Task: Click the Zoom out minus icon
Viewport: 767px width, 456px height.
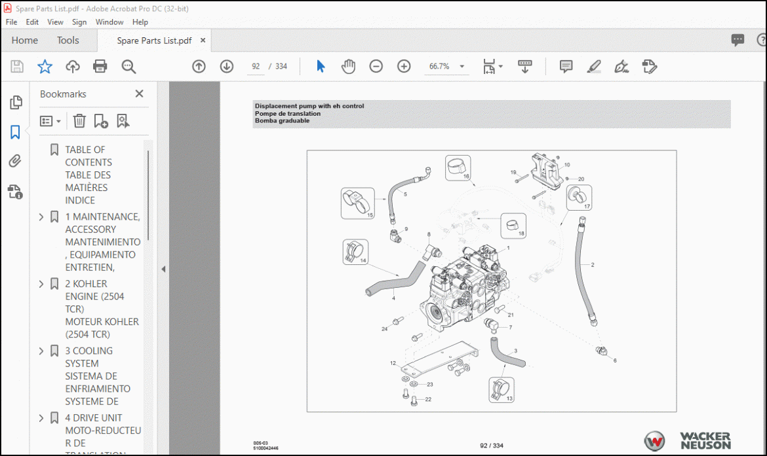Action: pyautogui.click(x=376, y=66)
